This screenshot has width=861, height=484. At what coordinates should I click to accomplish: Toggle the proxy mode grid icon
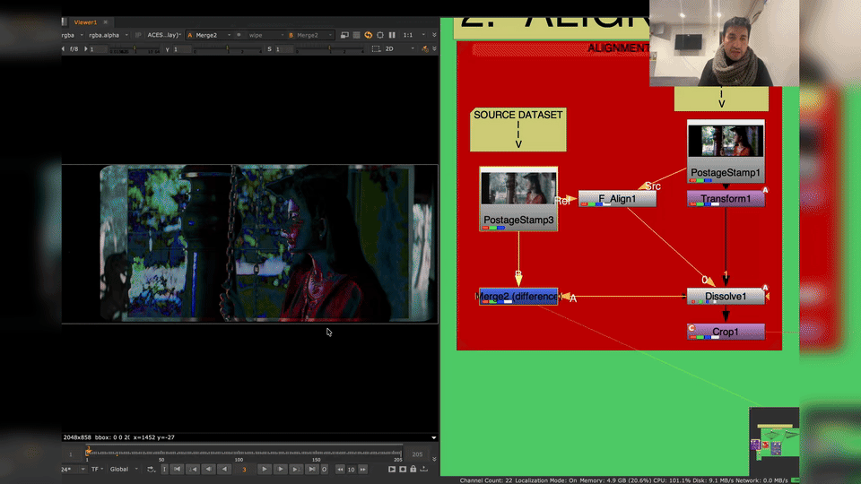pos(356,35)
